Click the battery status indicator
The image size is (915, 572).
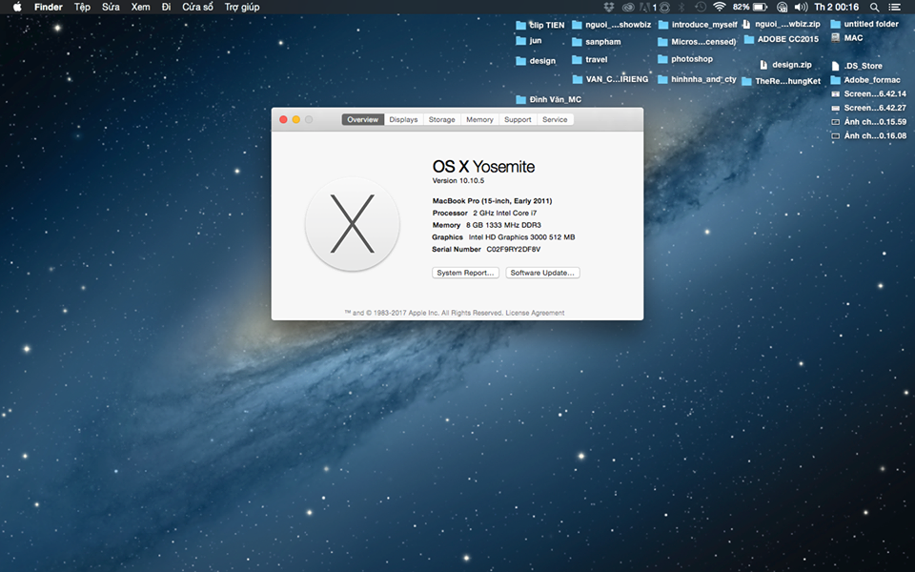(x=760, y=7)
